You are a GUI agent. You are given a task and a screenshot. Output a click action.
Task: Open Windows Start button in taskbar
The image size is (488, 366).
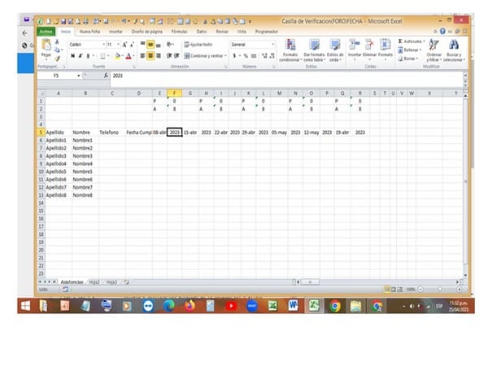(25, 306)
